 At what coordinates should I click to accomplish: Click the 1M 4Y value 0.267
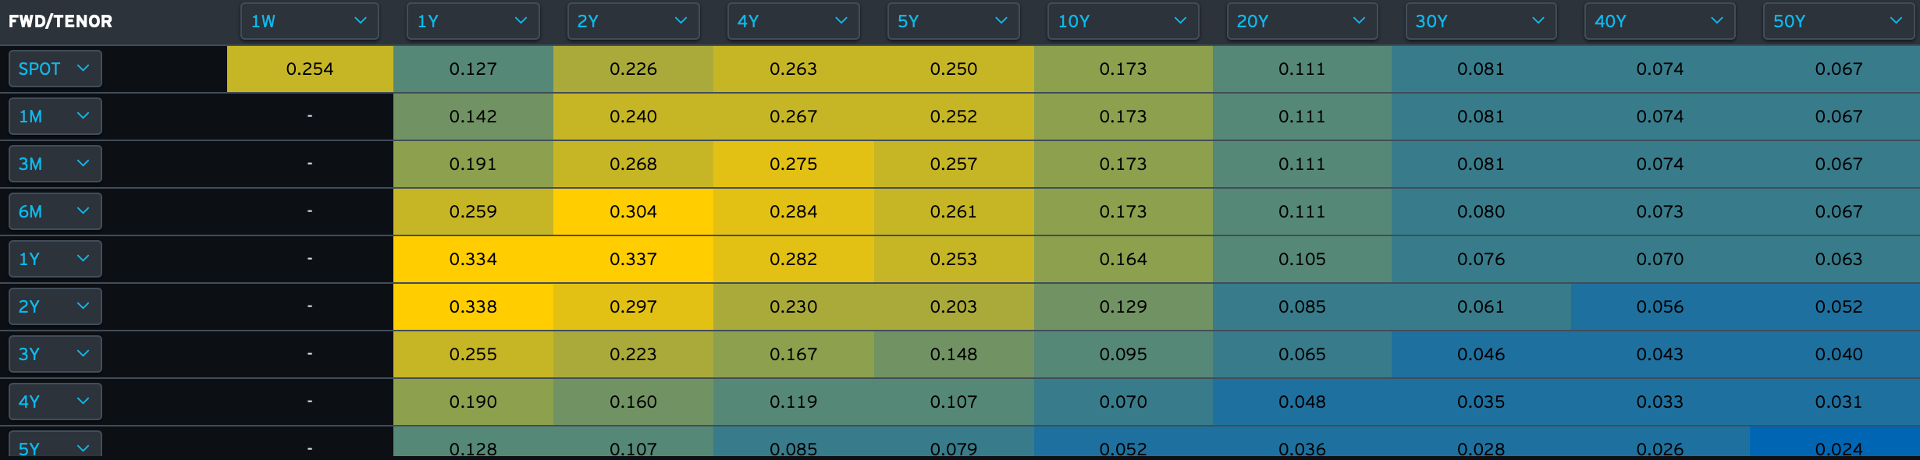793,116
